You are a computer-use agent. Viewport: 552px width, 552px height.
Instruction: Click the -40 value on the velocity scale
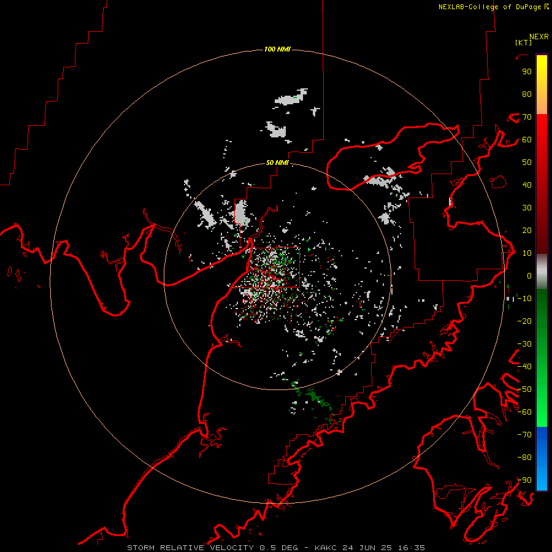(x=524, y=367)
